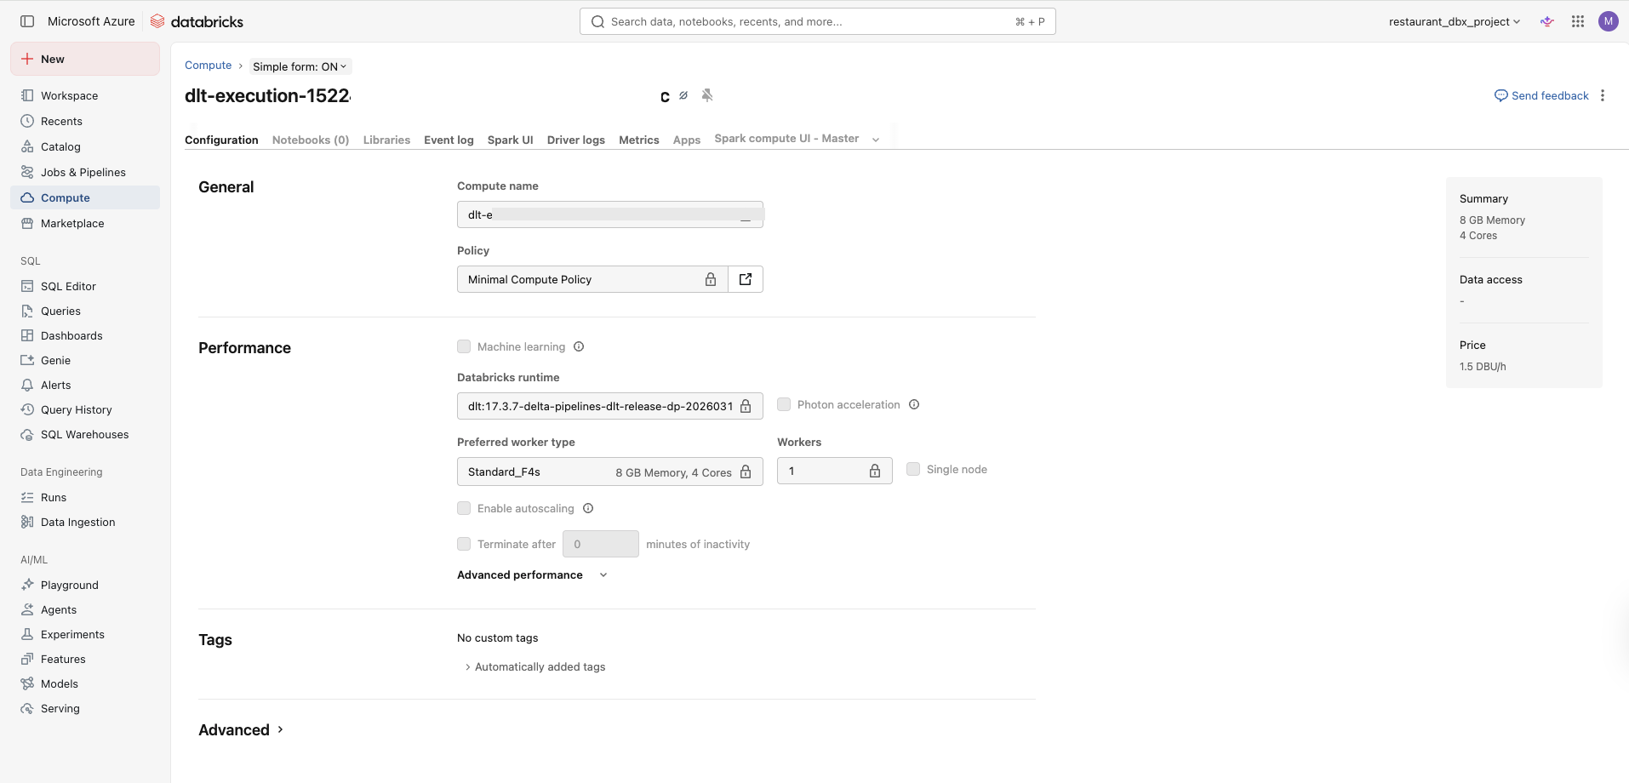The width and height of the screenshot is (1629, 783).
Task: Toggle the Enable autoscaling checkbox
Action: [464, 508]
